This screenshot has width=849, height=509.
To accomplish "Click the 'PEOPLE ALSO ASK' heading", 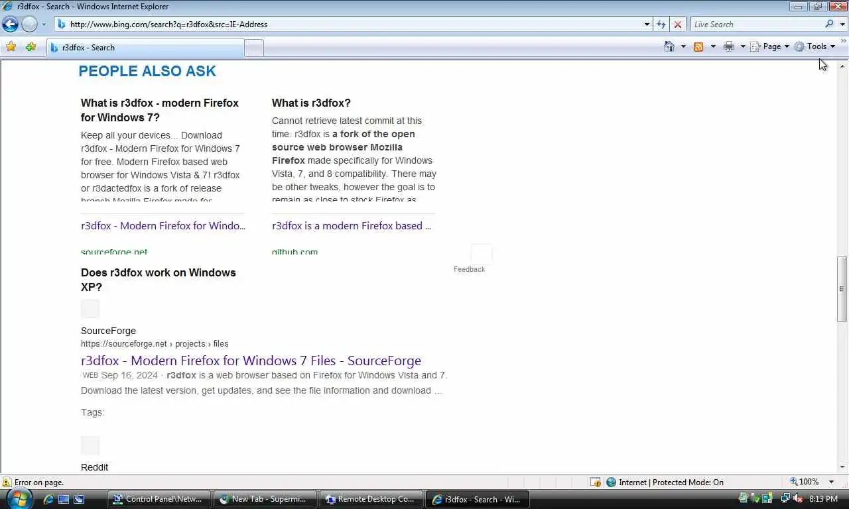I will [147, 71].
